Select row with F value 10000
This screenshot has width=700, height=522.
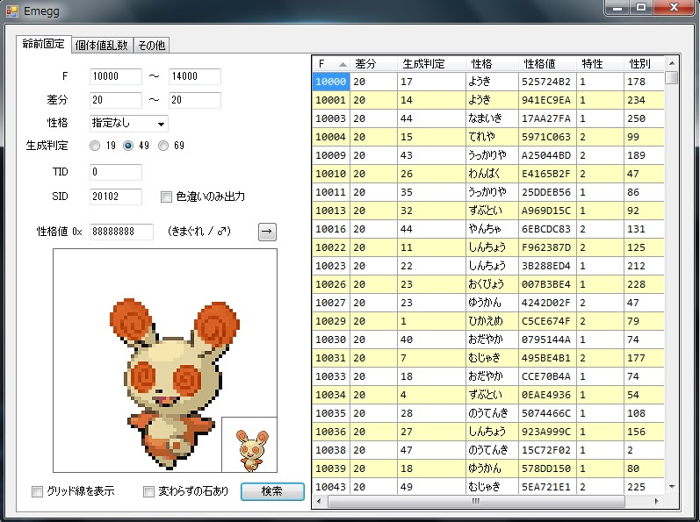point(488,82)
